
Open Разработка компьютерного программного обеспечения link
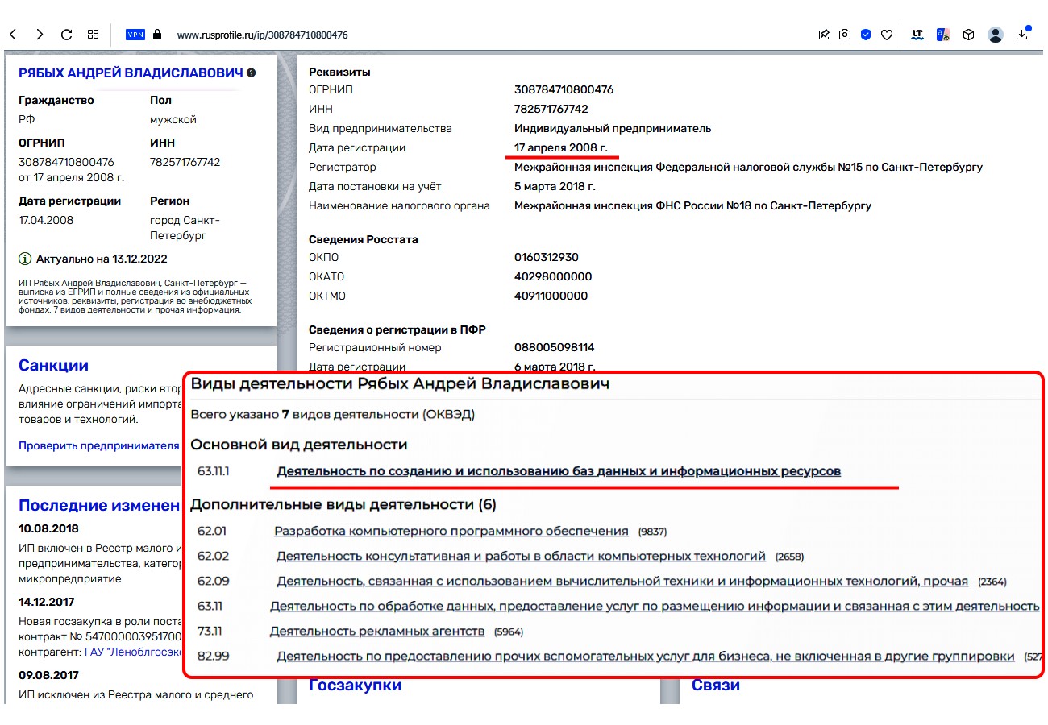(x=451, y=532)
